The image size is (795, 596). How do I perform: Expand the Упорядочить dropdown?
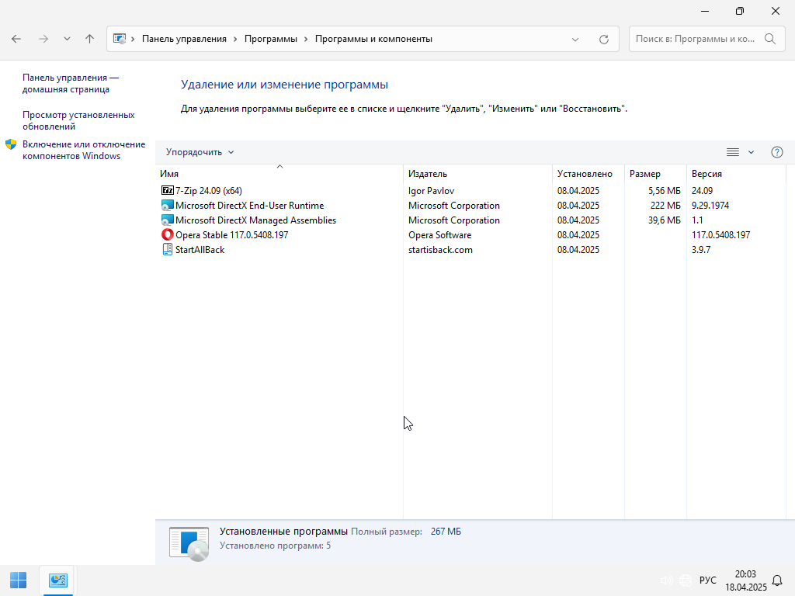click(x=200, y=152)
